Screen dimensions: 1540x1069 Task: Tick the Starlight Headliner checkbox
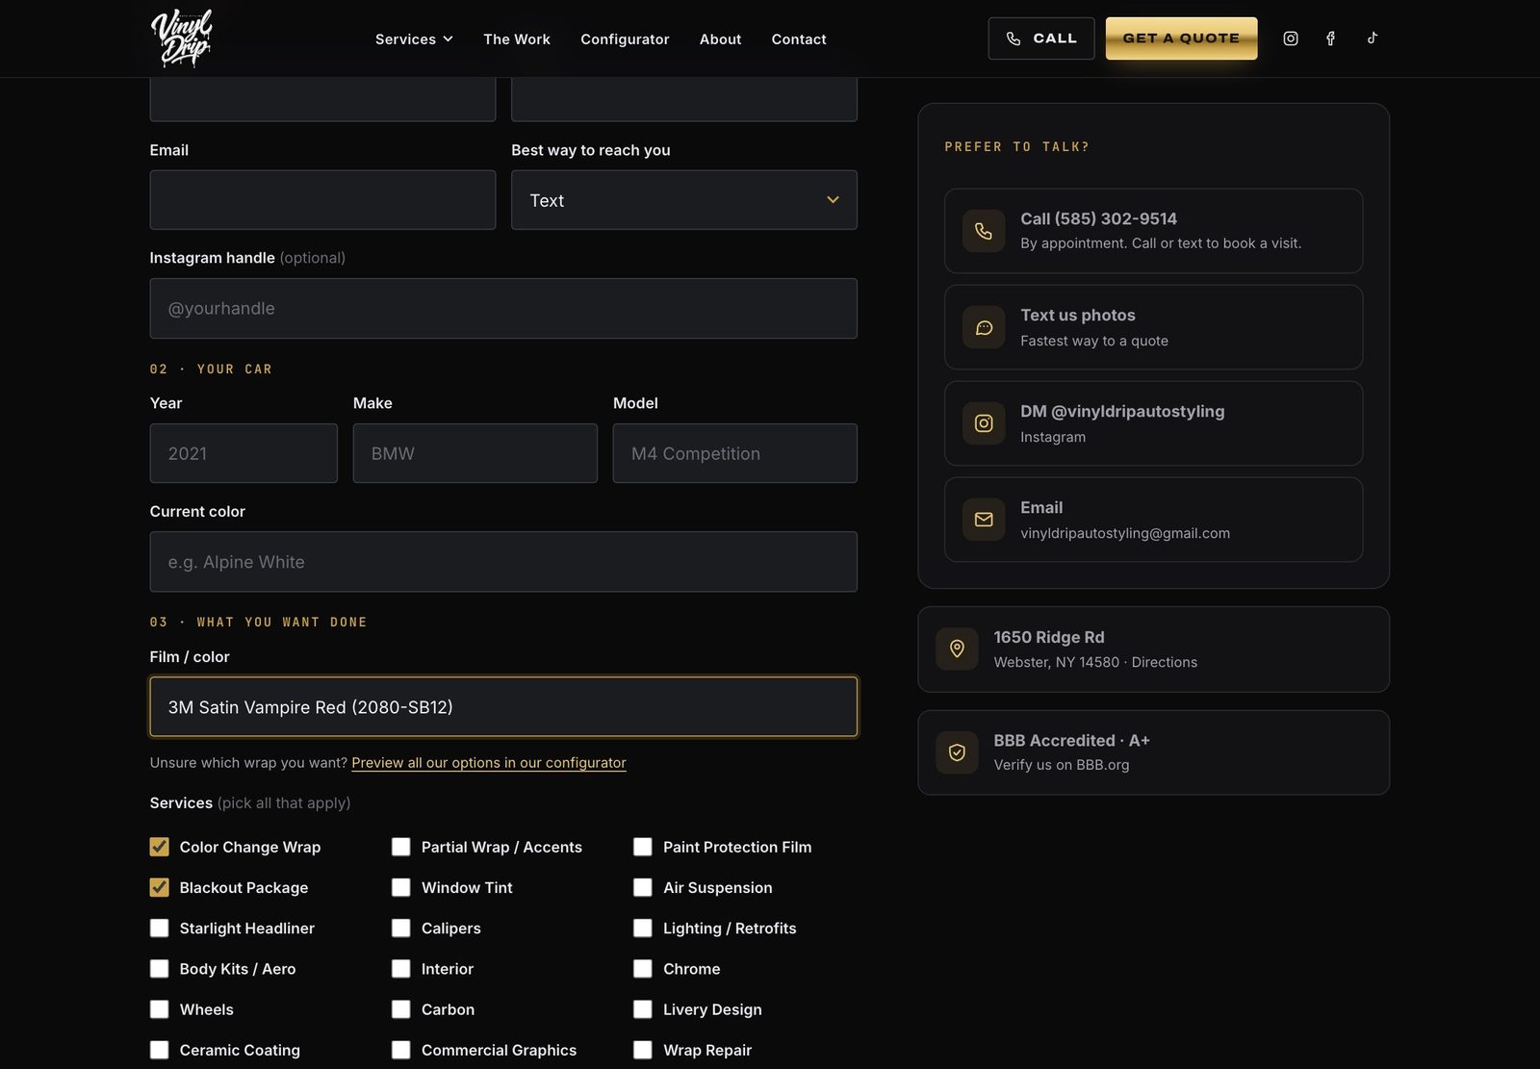pyautogui.click(x=160, y=928)
